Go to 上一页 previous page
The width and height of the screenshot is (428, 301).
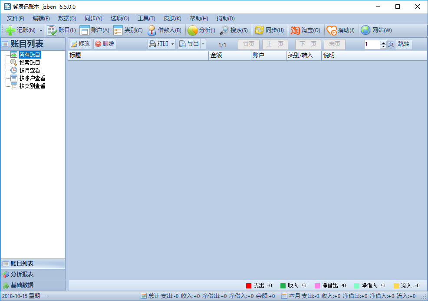(275, 44)
